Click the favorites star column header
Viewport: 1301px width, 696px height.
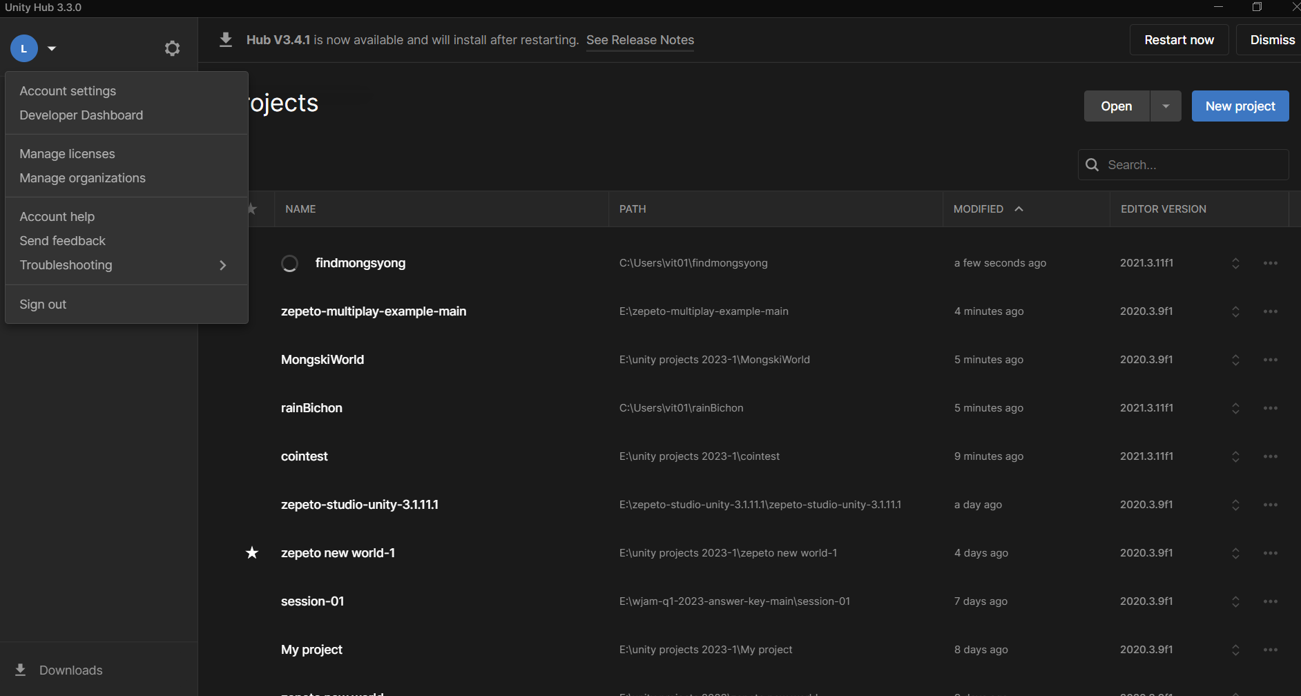253,209
